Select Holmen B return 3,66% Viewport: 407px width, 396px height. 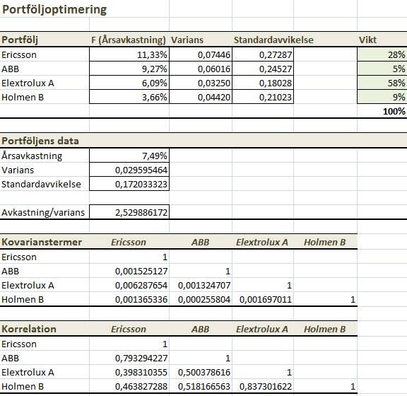pyautogui.click(x=129, y=97)
